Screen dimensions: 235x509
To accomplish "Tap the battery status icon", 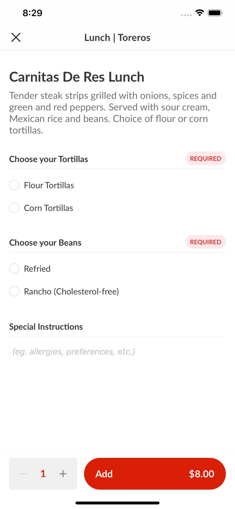I will (x=215, y=13).
